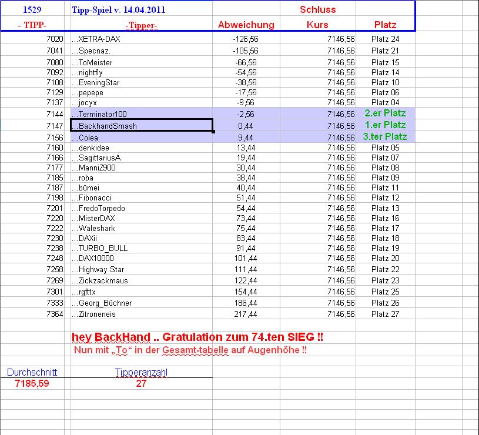Click the ...roba cell

click(x=142, y=178)
